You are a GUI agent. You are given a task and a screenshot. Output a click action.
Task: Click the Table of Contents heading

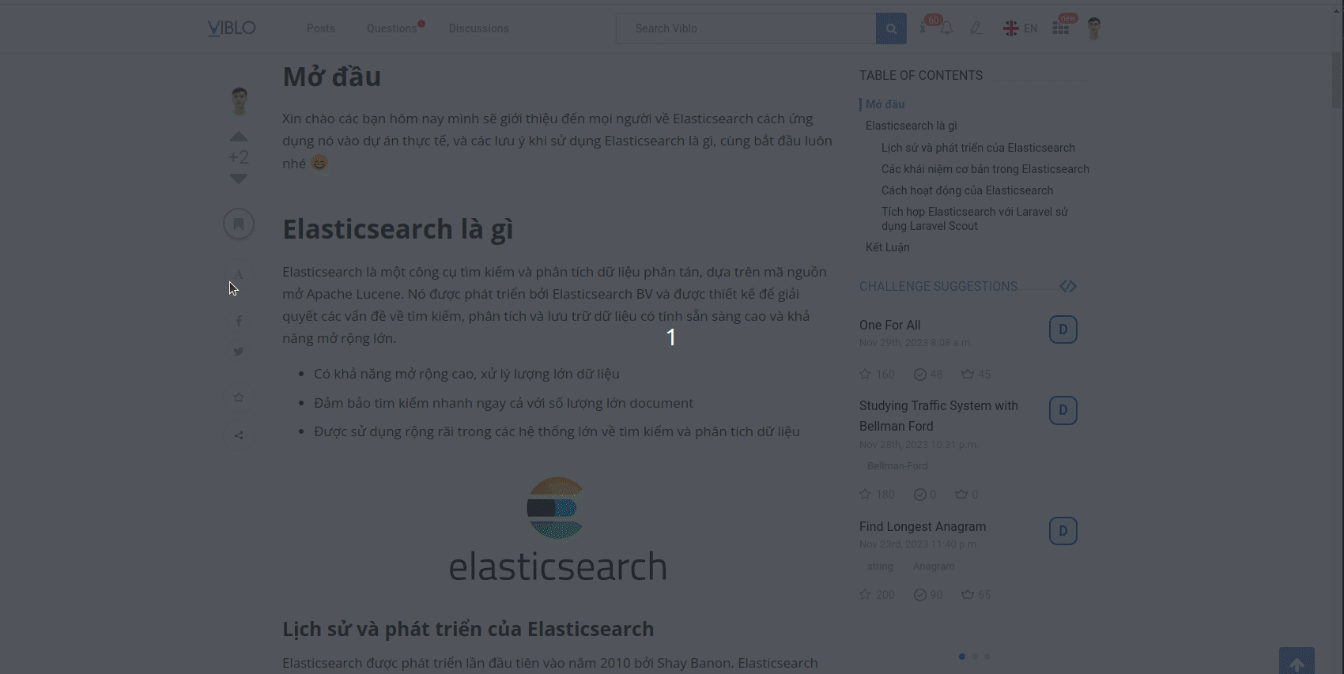pyautogui.click(x=921, y=76)
